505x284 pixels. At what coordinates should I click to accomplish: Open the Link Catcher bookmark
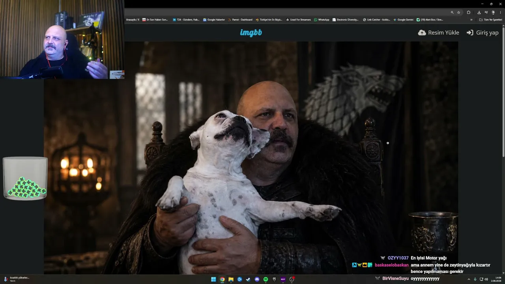(x=376, y=20)
